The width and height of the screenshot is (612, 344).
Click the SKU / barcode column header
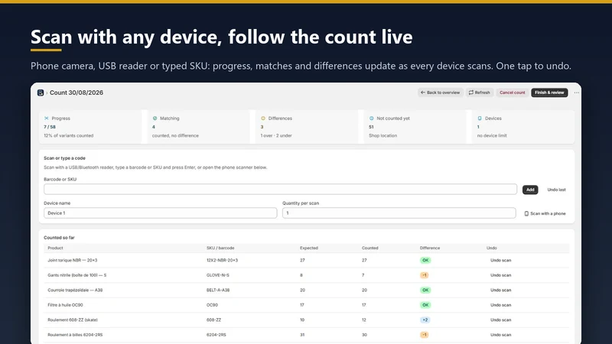(x=220, y=248)
